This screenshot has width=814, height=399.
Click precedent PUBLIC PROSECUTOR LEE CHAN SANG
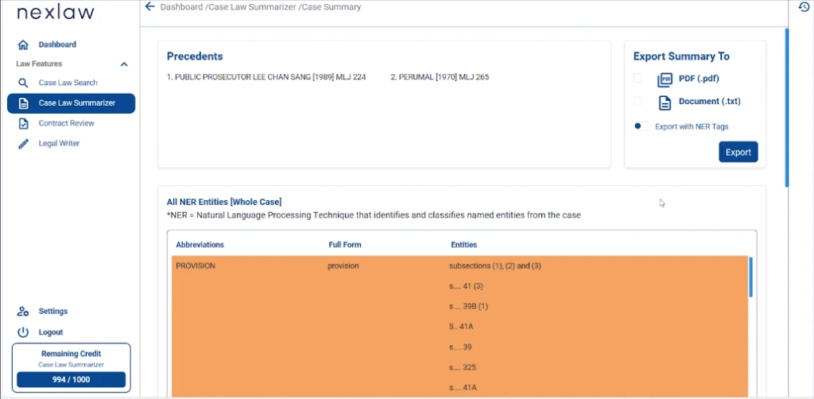click(x=266, y=77)
